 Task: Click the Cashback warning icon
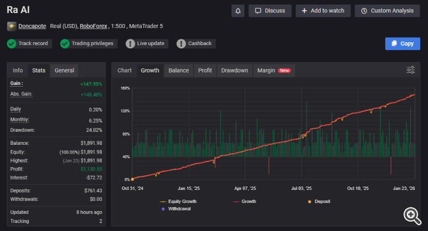coord(181,43)
